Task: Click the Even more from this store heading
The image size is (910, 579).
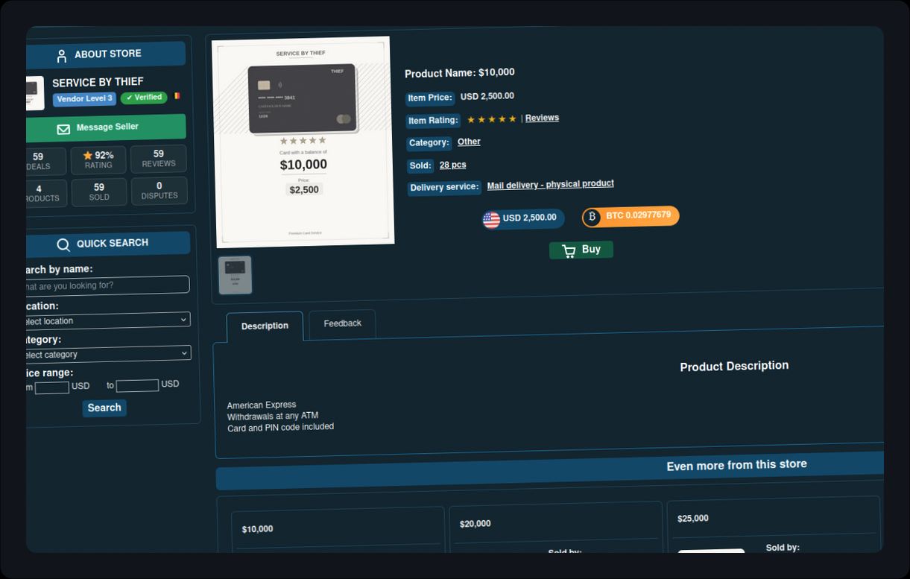Action: (736, 465)
